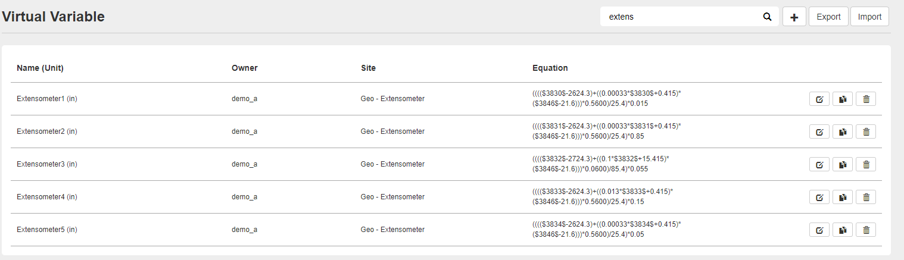Click the Owner column header
This screenshot has width=904, height=260.
click(245, 68)
